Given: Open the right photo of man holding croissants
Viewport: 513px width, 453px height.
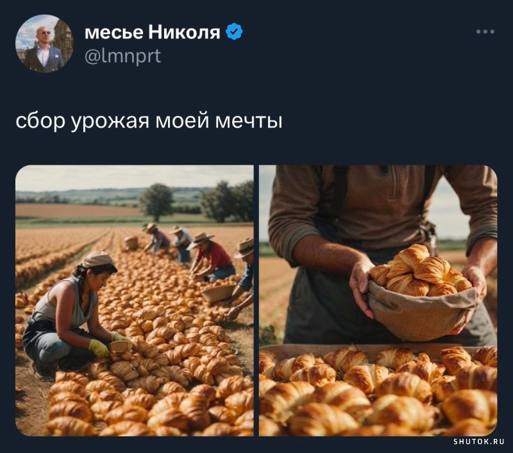Looking at the screenshot, I should click(x=378, y=301).
